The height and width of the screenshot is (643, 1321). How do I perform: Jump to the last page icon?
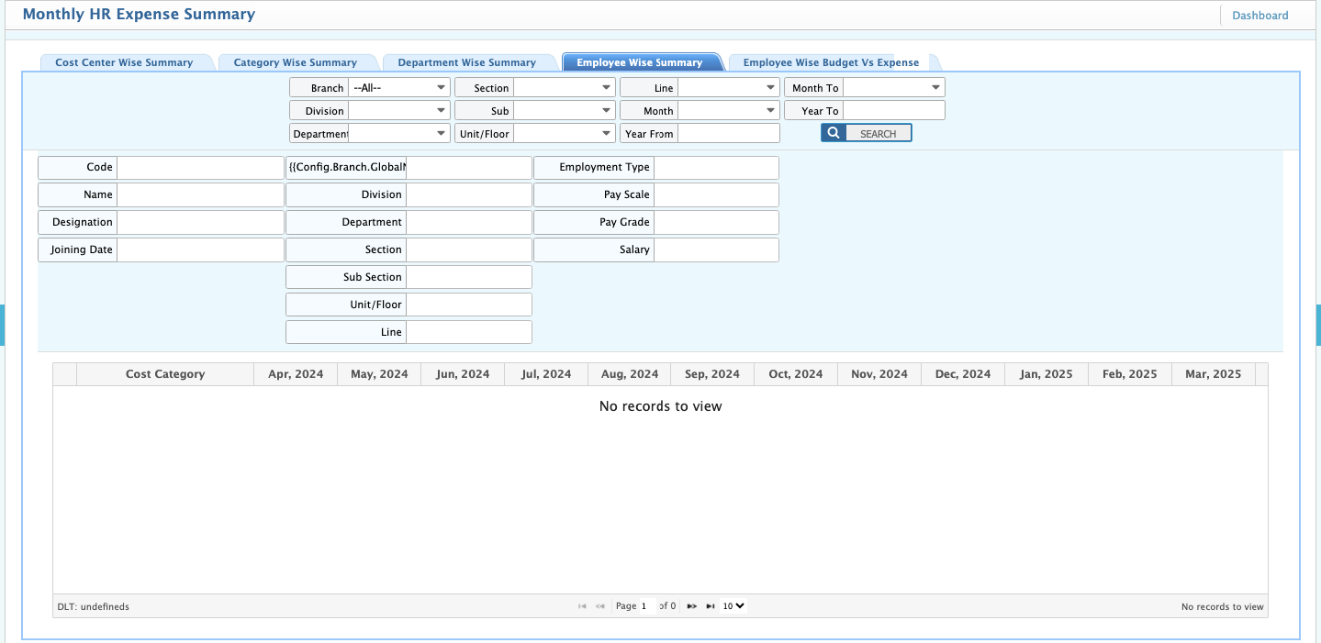[711, 605]
